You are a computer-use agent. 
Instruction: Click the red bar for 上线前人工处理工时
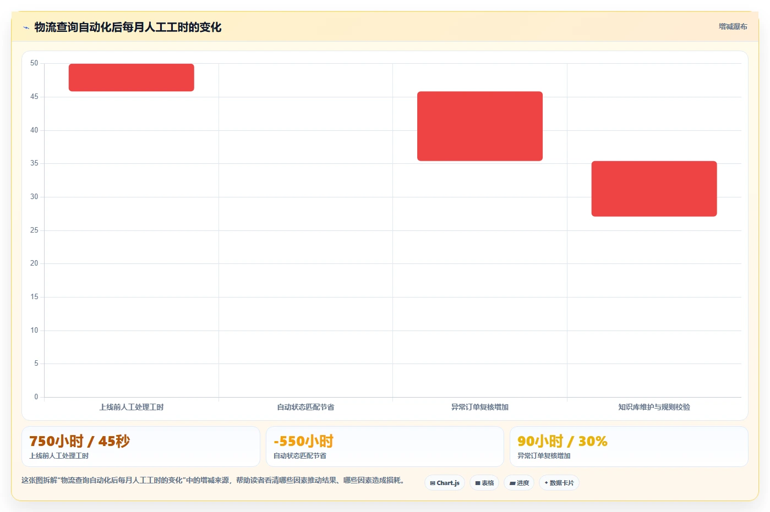pos(132,78)
